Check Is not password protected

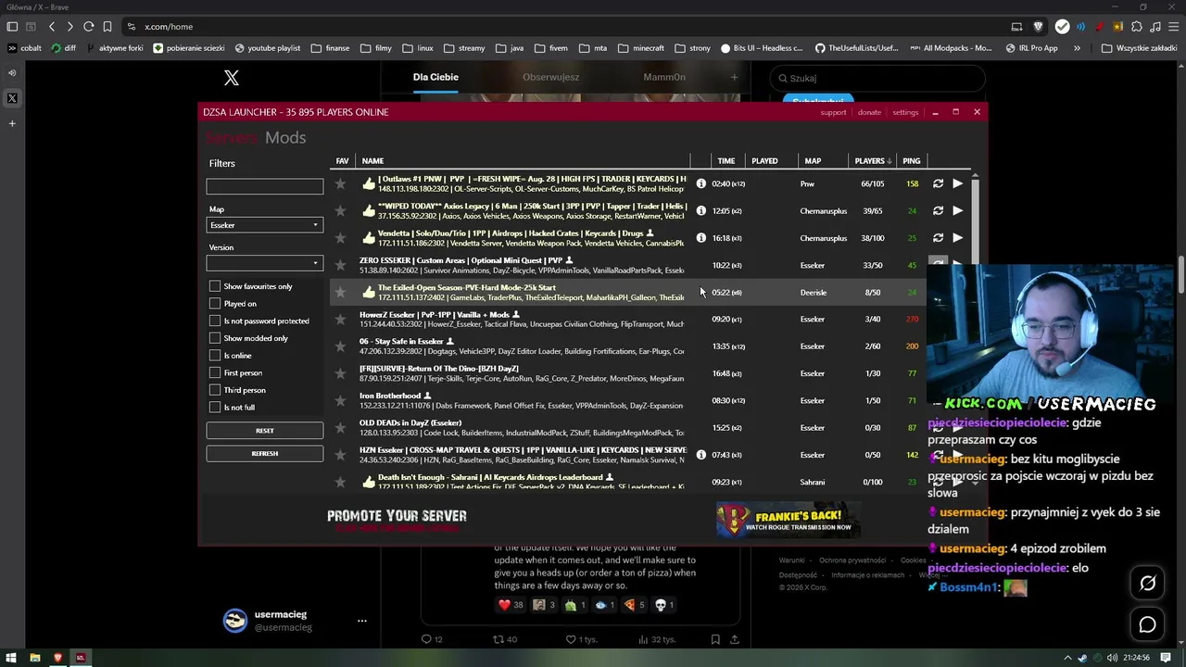(x=215, y=321)
